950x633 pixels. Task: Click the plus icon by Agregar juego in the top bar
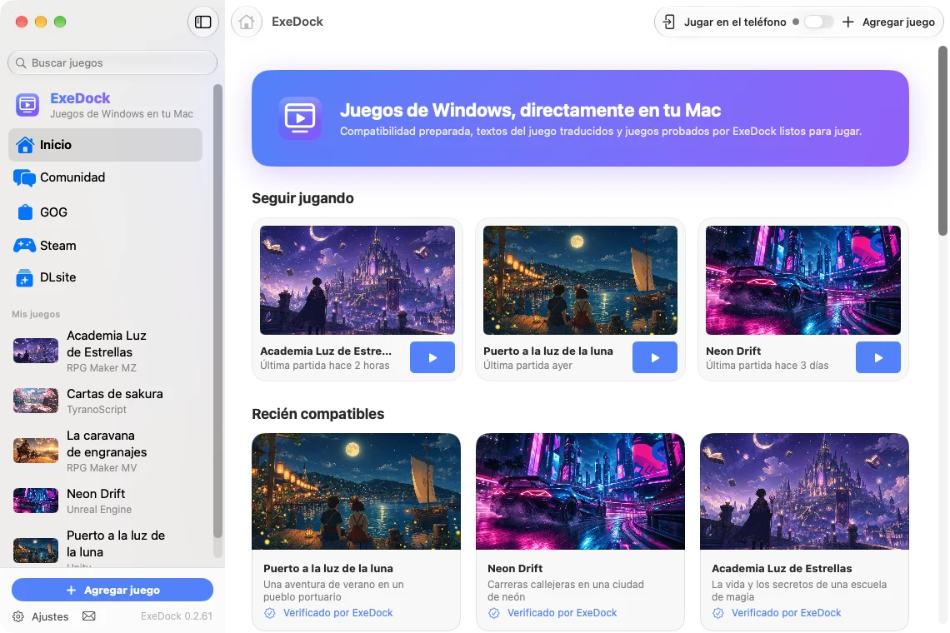coord(848,22)
